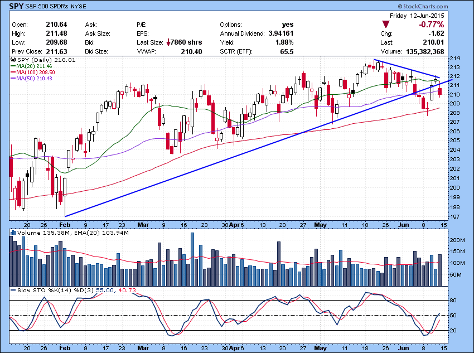This screenshot has height=353, width=474.
Task: Open the StockCharts.com copyright link
Action: tap(423, 6)
